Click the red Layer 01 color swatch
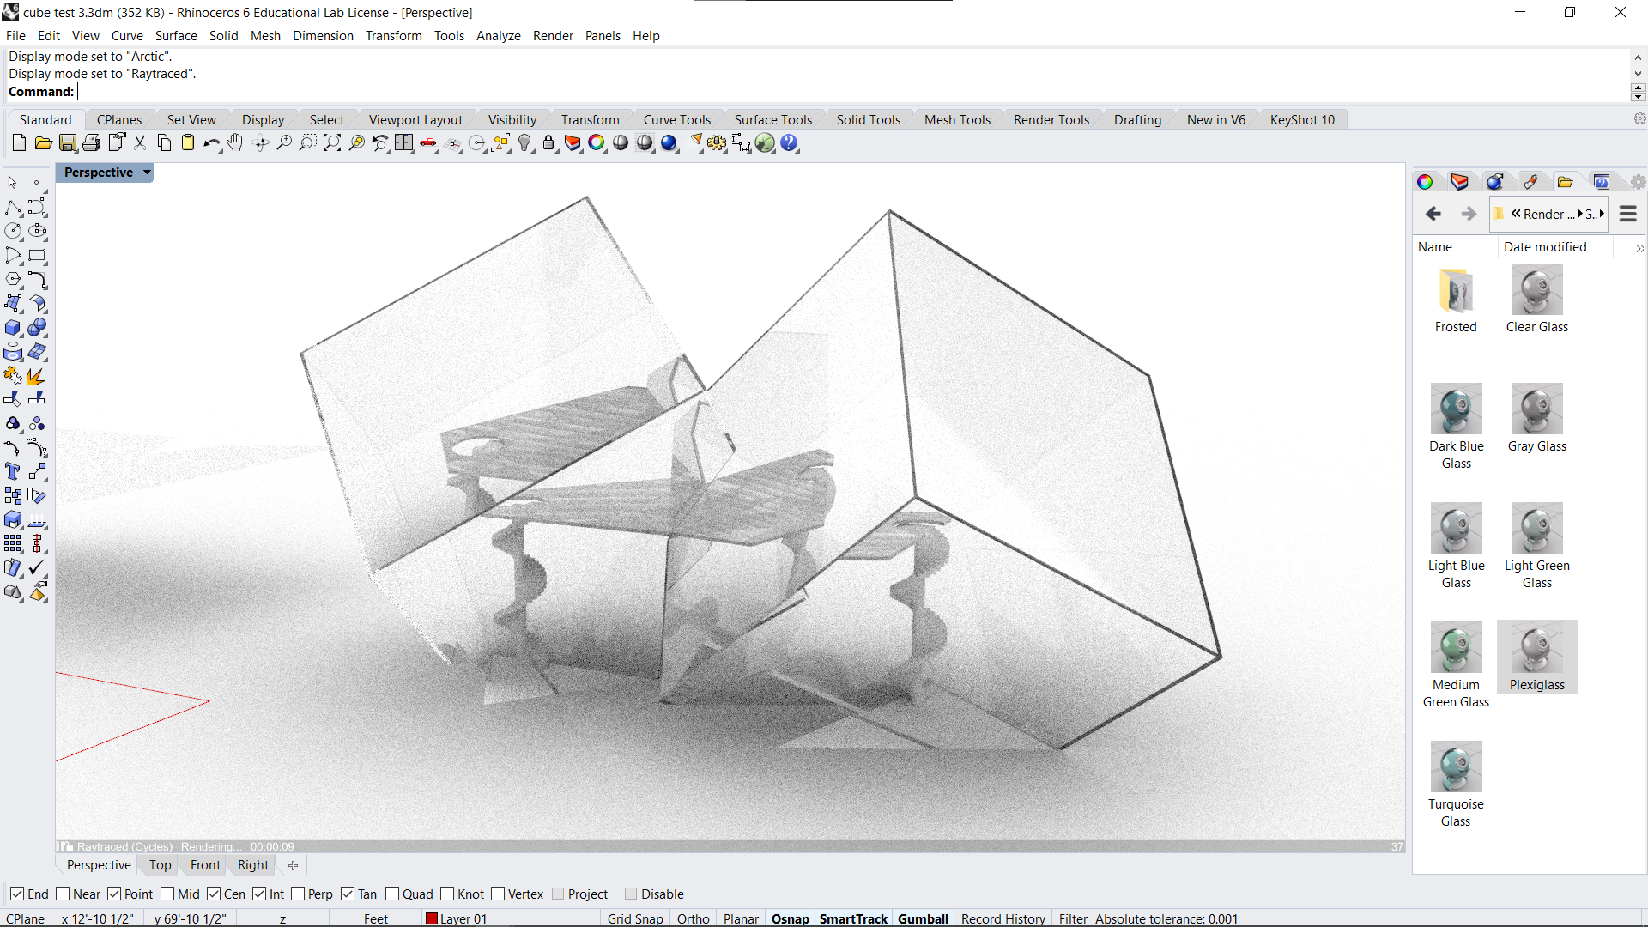Screen dimensions: 1648x927 pos(432,918)
